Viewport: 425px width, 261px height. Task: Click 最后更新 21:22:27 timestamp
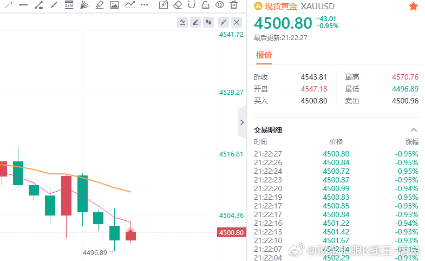[x=280, y=38]
